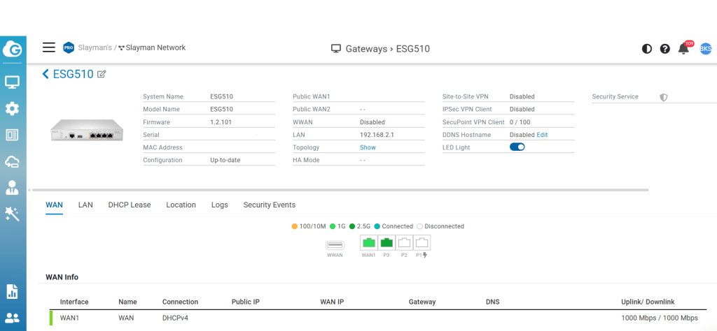Screen dimensions: 717x331
Task: Open the DHCP Lease tab
Action: [130, 205]
